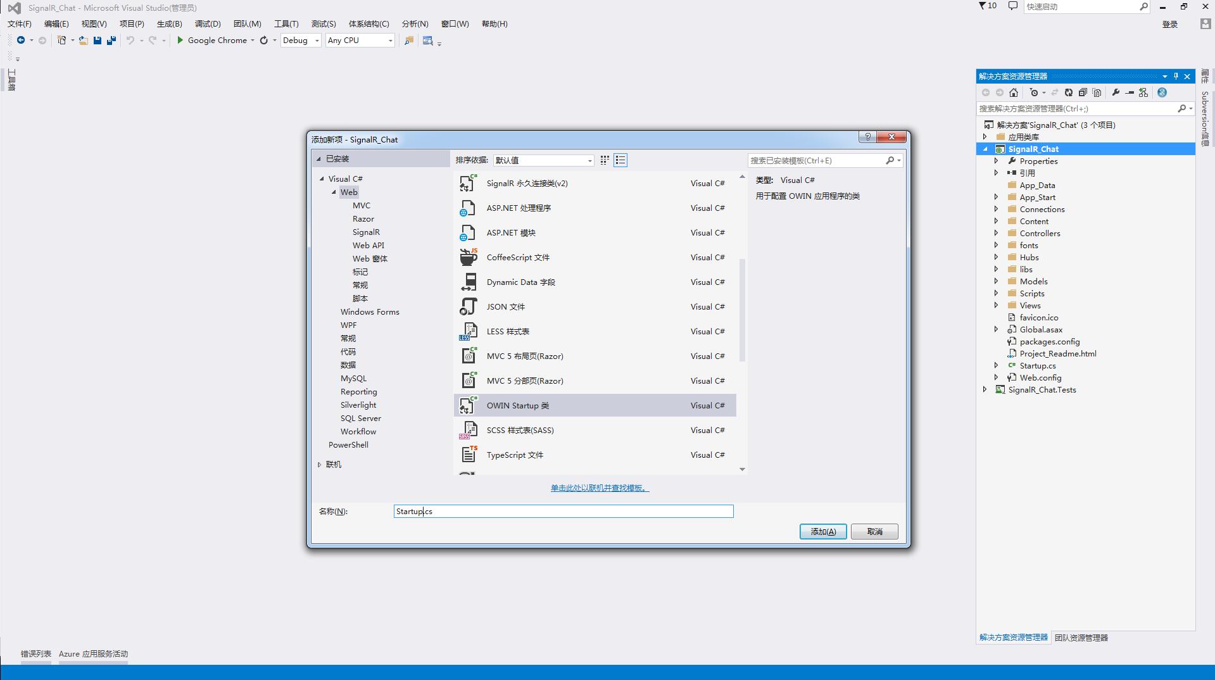The image size is (1215, 680).
Task: Click the Save single-disk icon
Action: (98, 40)
